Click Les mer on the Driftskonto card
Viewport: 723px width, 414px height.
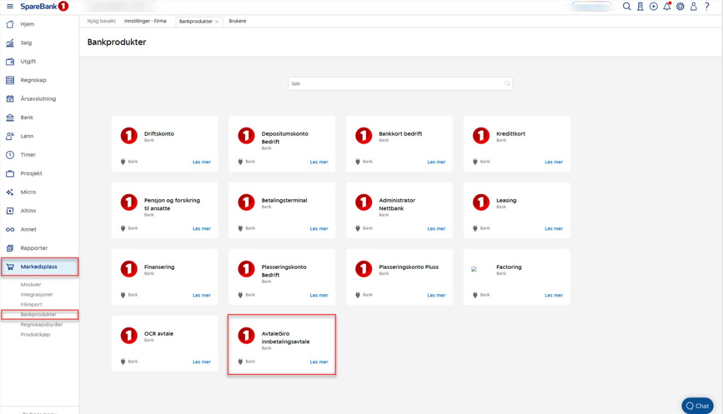tap(202, 162)
